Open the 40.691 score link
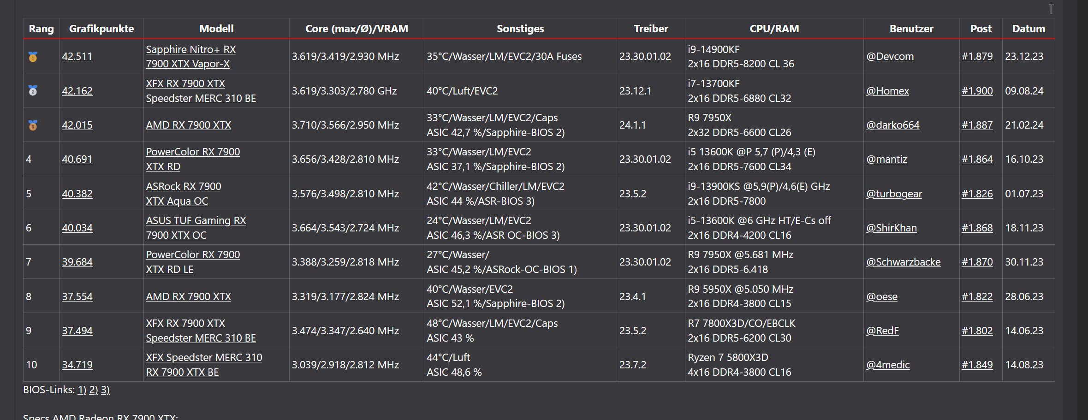This screenshot has width=1088, height=420. [77, 159]
